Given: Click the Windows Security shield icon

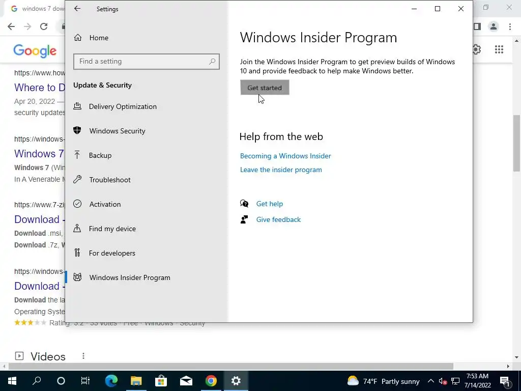Looking at the screenshot, I should tap(77, 131).
